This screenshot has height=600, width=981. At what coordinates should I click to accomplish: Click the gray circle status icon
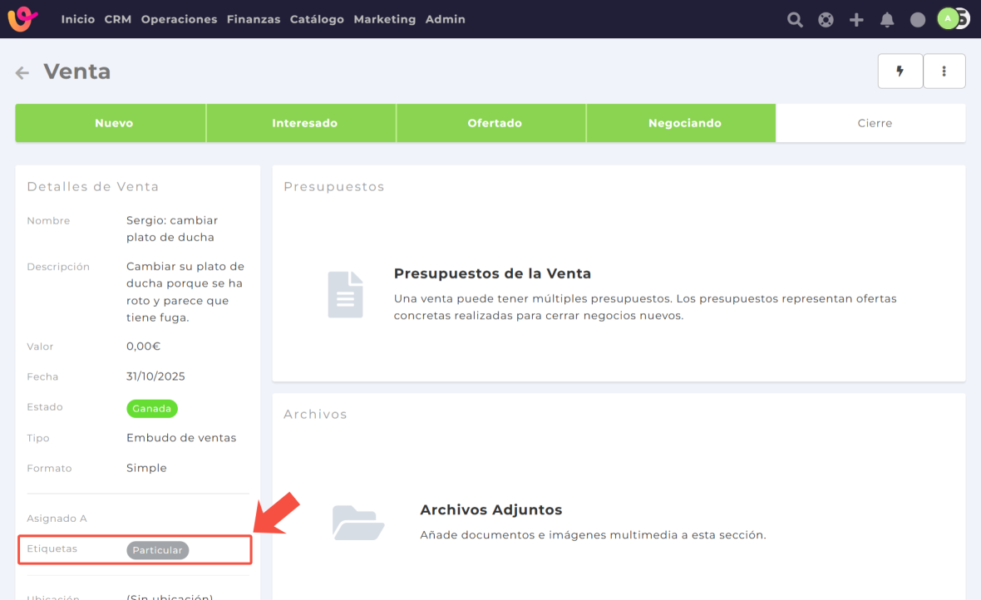[x=918, y=20]
